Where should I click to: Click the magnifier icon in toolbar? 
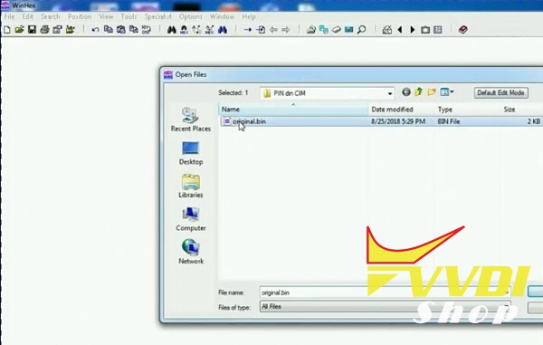tap(361, 30)
